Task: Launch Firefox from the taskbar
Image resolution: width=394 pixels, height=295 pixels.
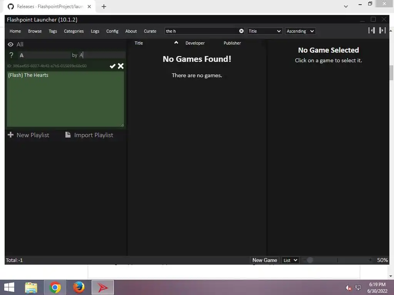Action: pyautogui.click(x=78, y=287)
